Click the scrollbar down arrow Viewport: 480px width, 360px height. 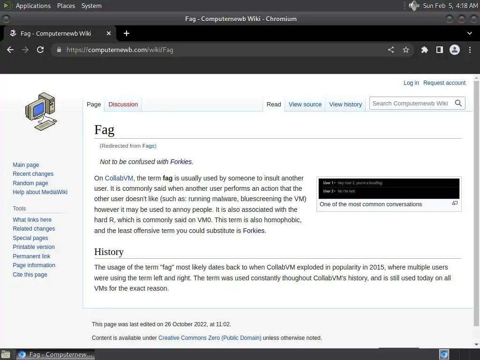[476, 345]
